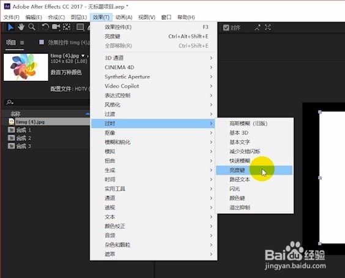Expand the 模糊和锐化 submenu
This screenshot has width=345, height=278.
pyautogui.click(x=154, y=142)
